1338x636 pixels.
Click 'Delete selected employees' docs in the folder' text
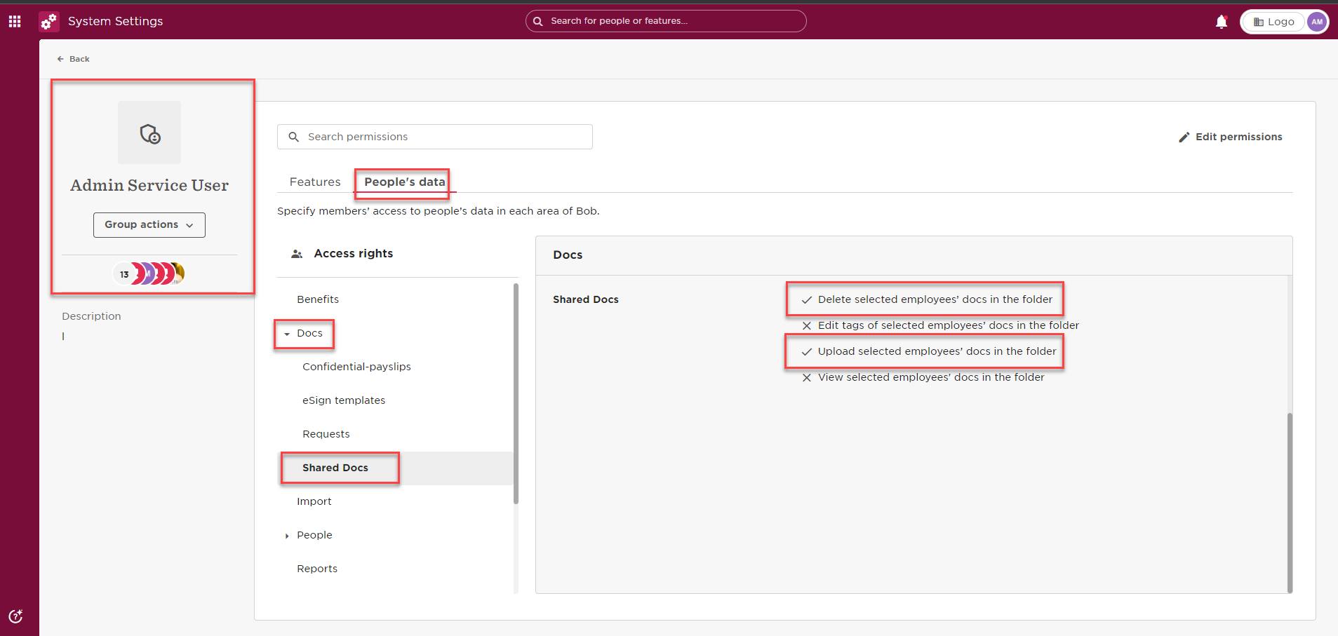[x=935, y=299]
